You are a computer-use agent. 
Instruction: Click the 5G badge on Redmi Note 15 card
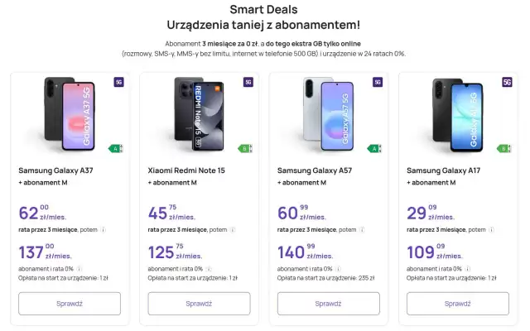[x=248, y=83]
